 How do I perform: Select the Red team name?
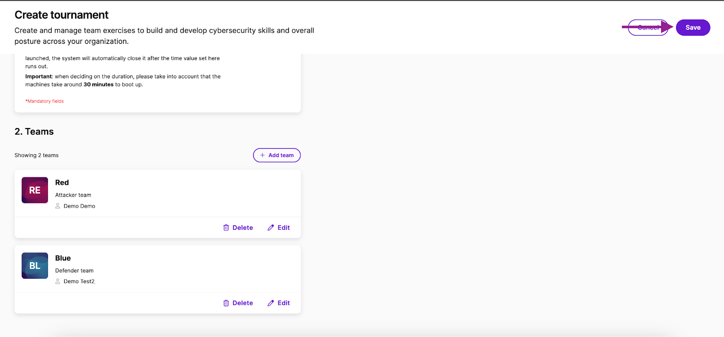point(62,183)
